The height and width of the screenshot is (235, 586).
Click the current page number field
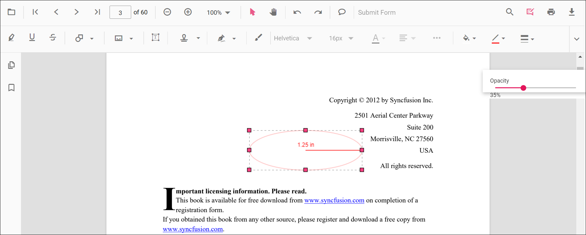tap(120, 13)
